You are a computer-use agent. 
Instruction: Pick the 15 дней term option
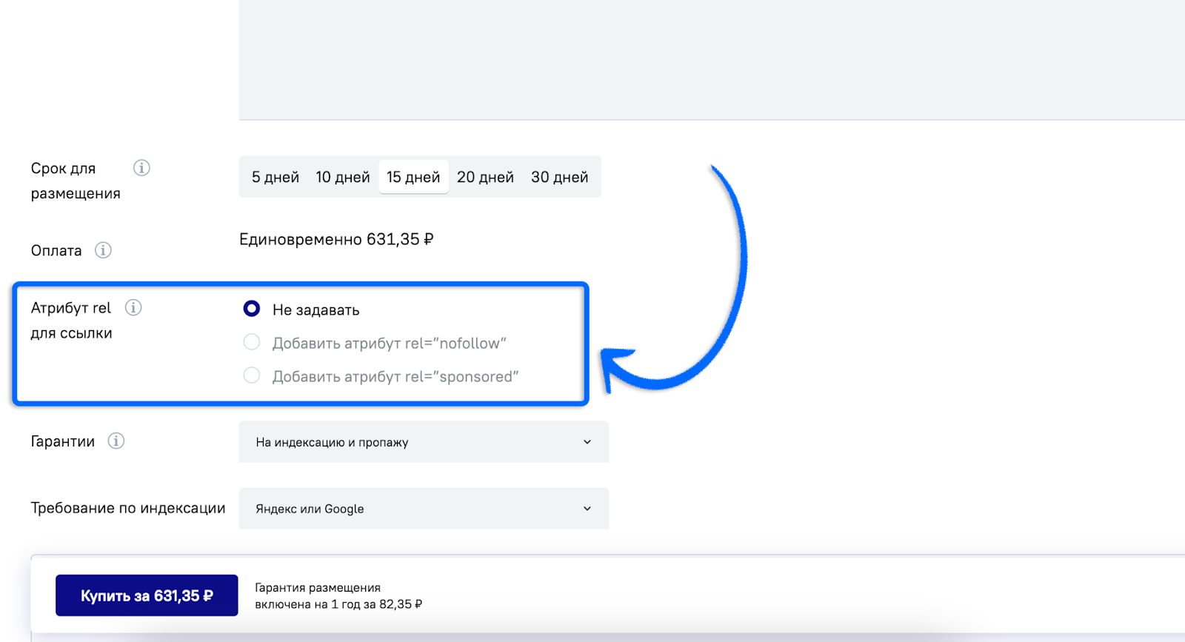413,177
